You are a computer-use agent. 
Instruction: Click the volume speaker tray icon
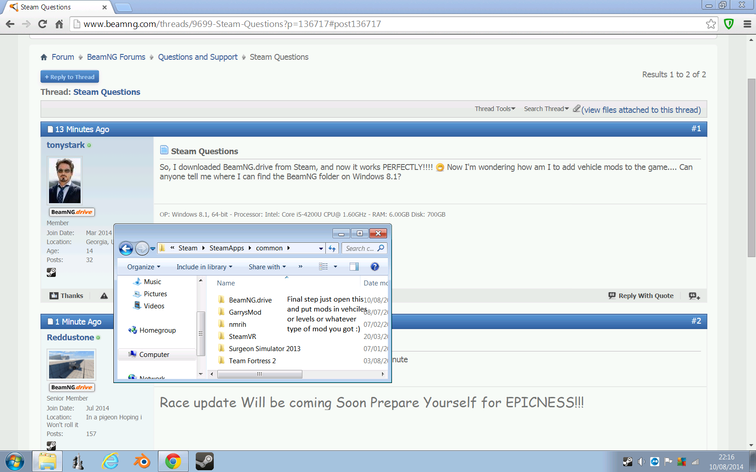click(641, 462)
